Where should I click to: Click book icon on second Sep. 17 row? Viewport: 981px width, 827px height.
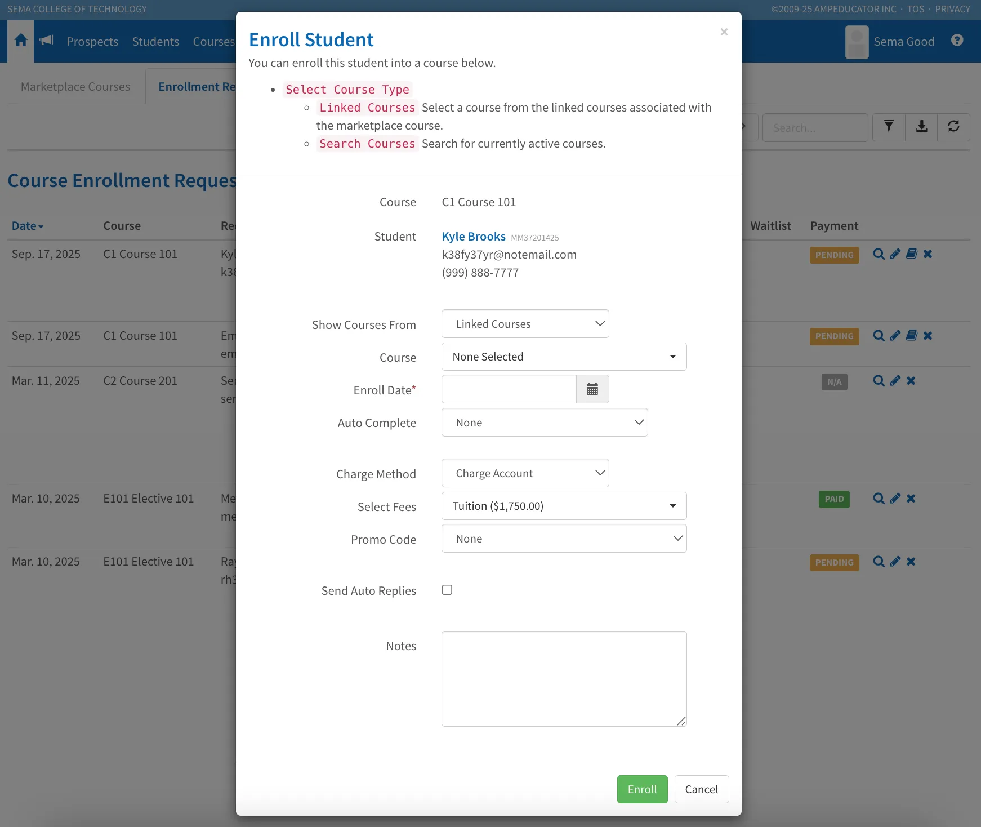click(911, 336)
